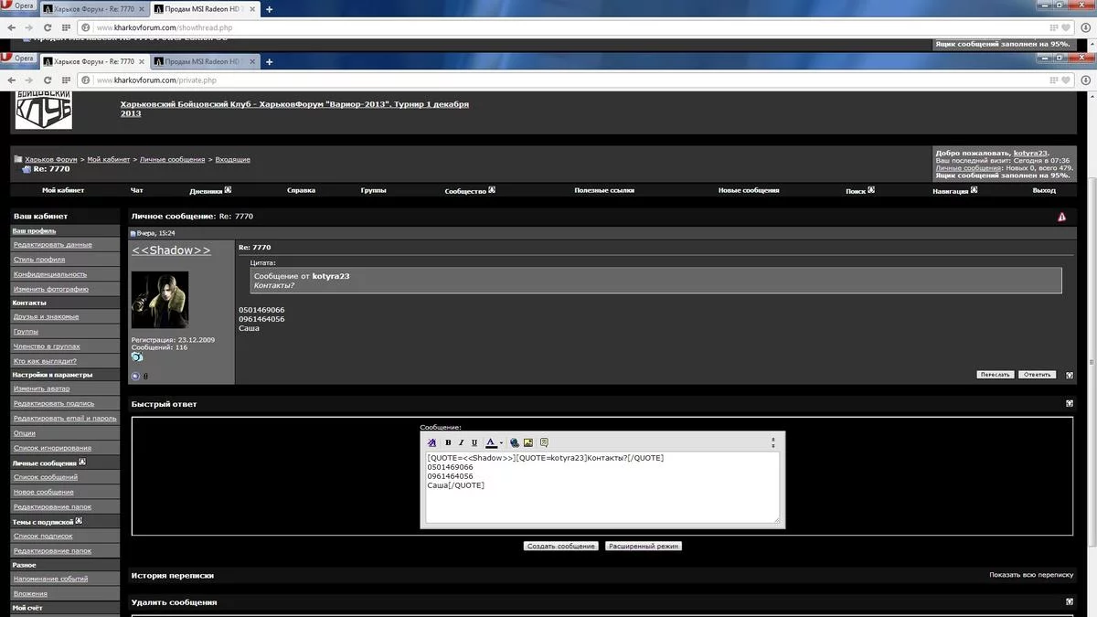Open Новые сообщения in the navigation bar
This screenshot has width=1097, height=617.
click(749, 190)
